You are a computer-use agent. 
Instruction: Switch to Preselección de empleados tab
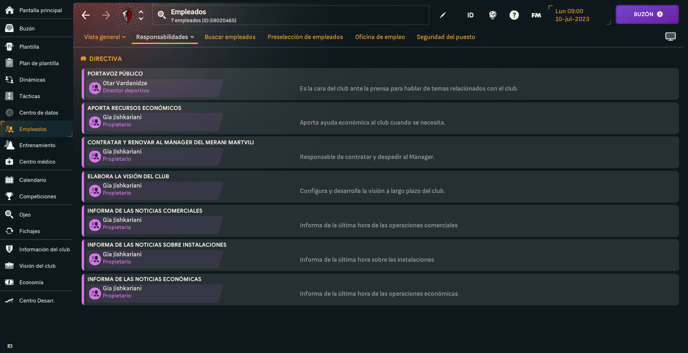coord(305,37)
